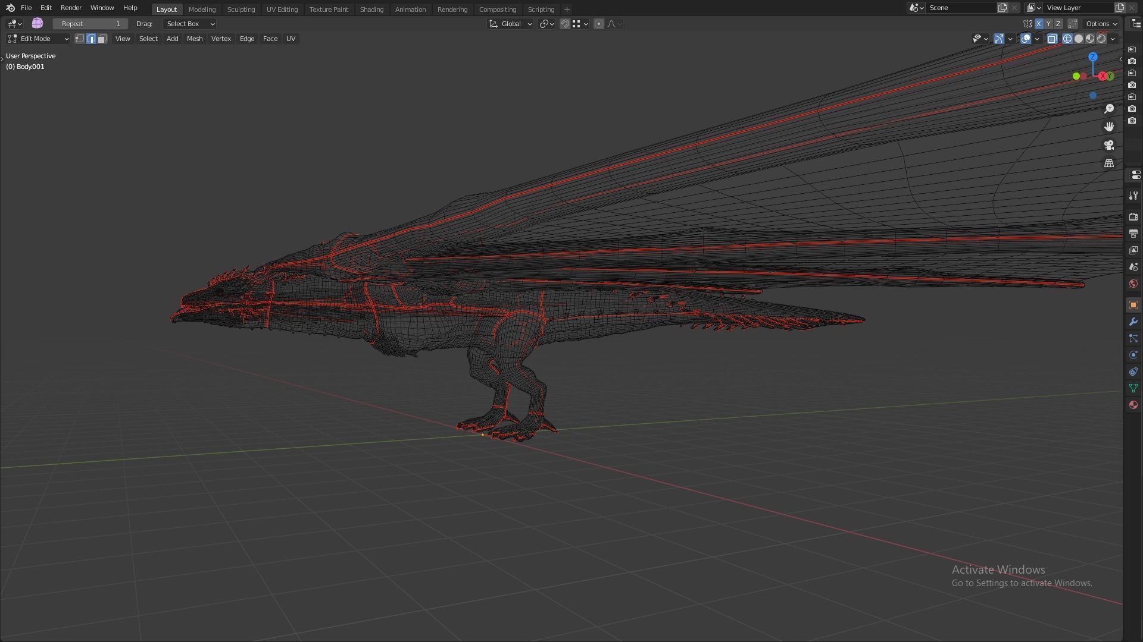Viewport: 1143px width, 642px height.
Task: Toggle X axis mesh symmetry
Action: 1039,24
